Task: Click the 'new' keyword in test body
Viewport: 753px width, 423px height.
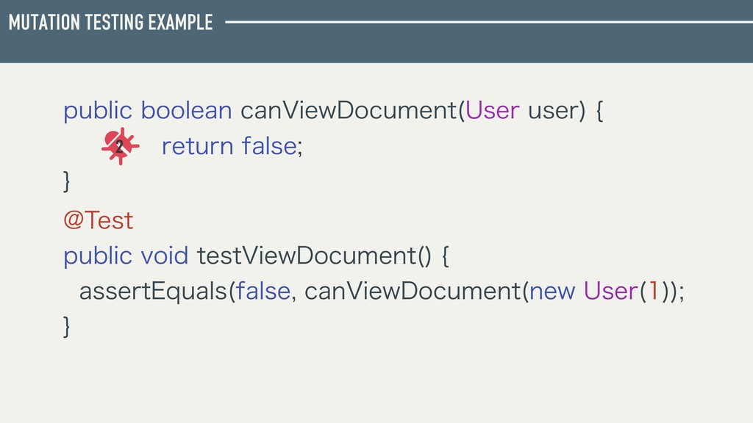Action: (552, 292)
